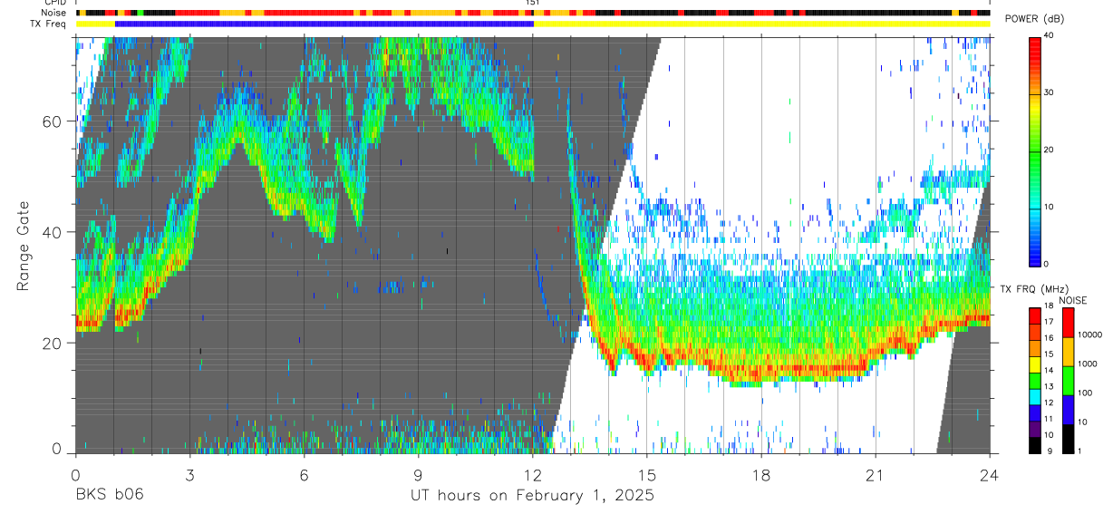This screenshot has height=514, width=1113.
Task: Click the x-axis tick label '15'
Action: pyautogui.click(x=647, y=474)
